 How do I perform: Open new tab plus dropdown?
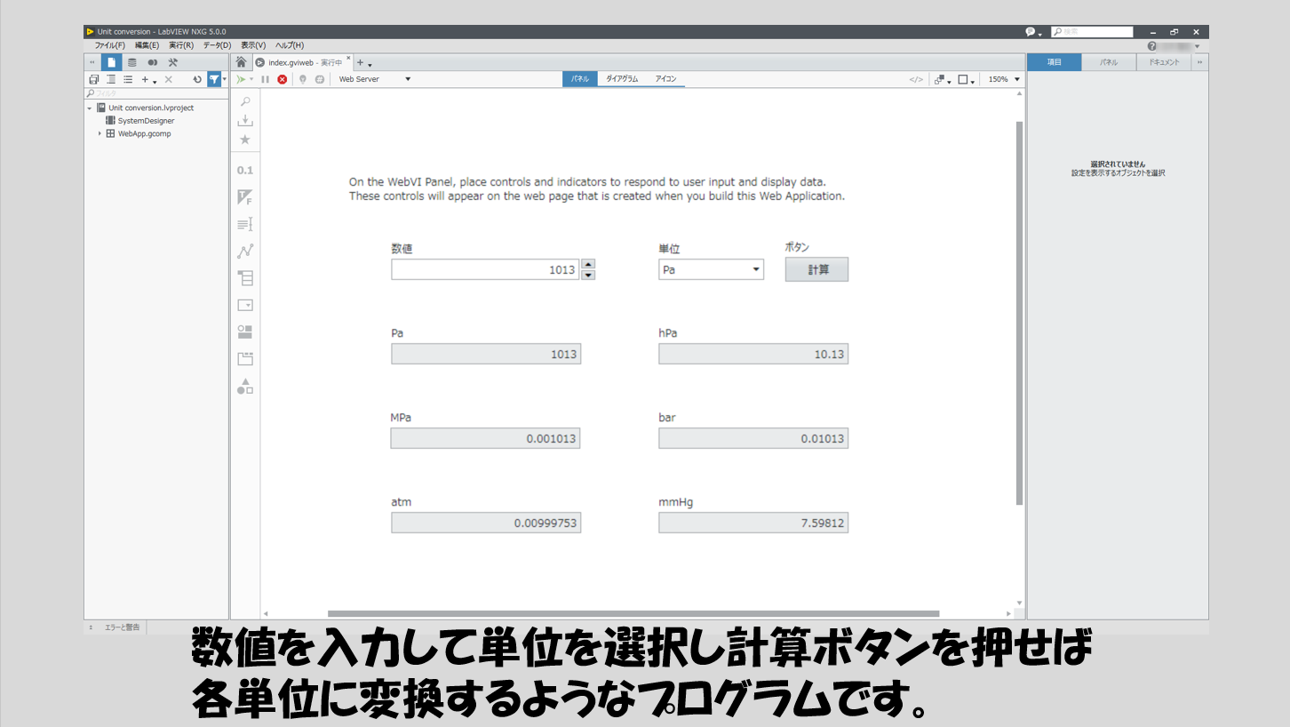pyautogui.click(x=363, y=63)
